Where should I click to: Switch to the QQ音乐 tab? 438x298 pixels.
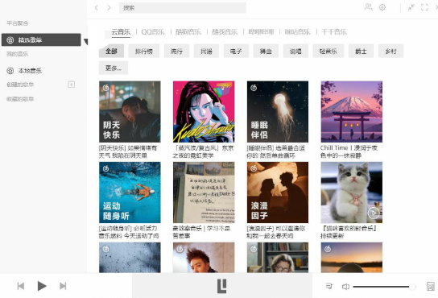pos(153,32)
